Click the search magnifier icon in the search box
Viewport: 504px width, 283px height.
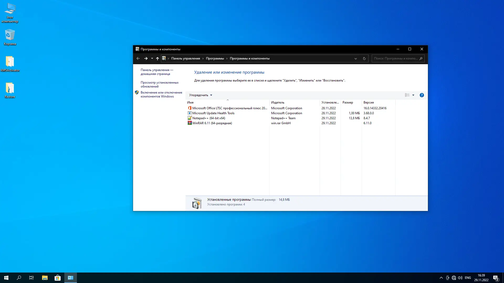(421, 58)
